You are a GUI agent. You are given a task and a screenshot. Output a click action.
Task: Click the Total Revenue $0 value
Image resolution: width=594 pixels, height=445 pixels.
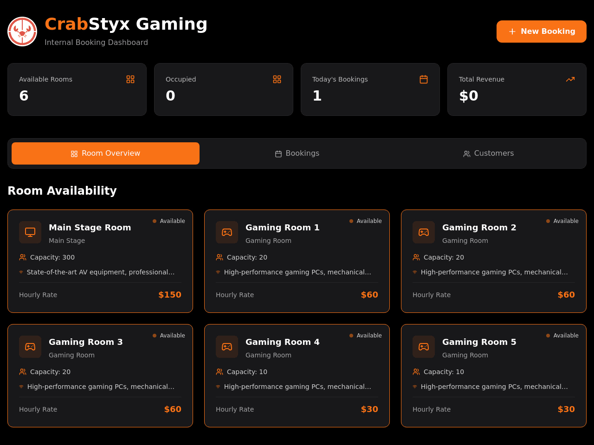469,96
